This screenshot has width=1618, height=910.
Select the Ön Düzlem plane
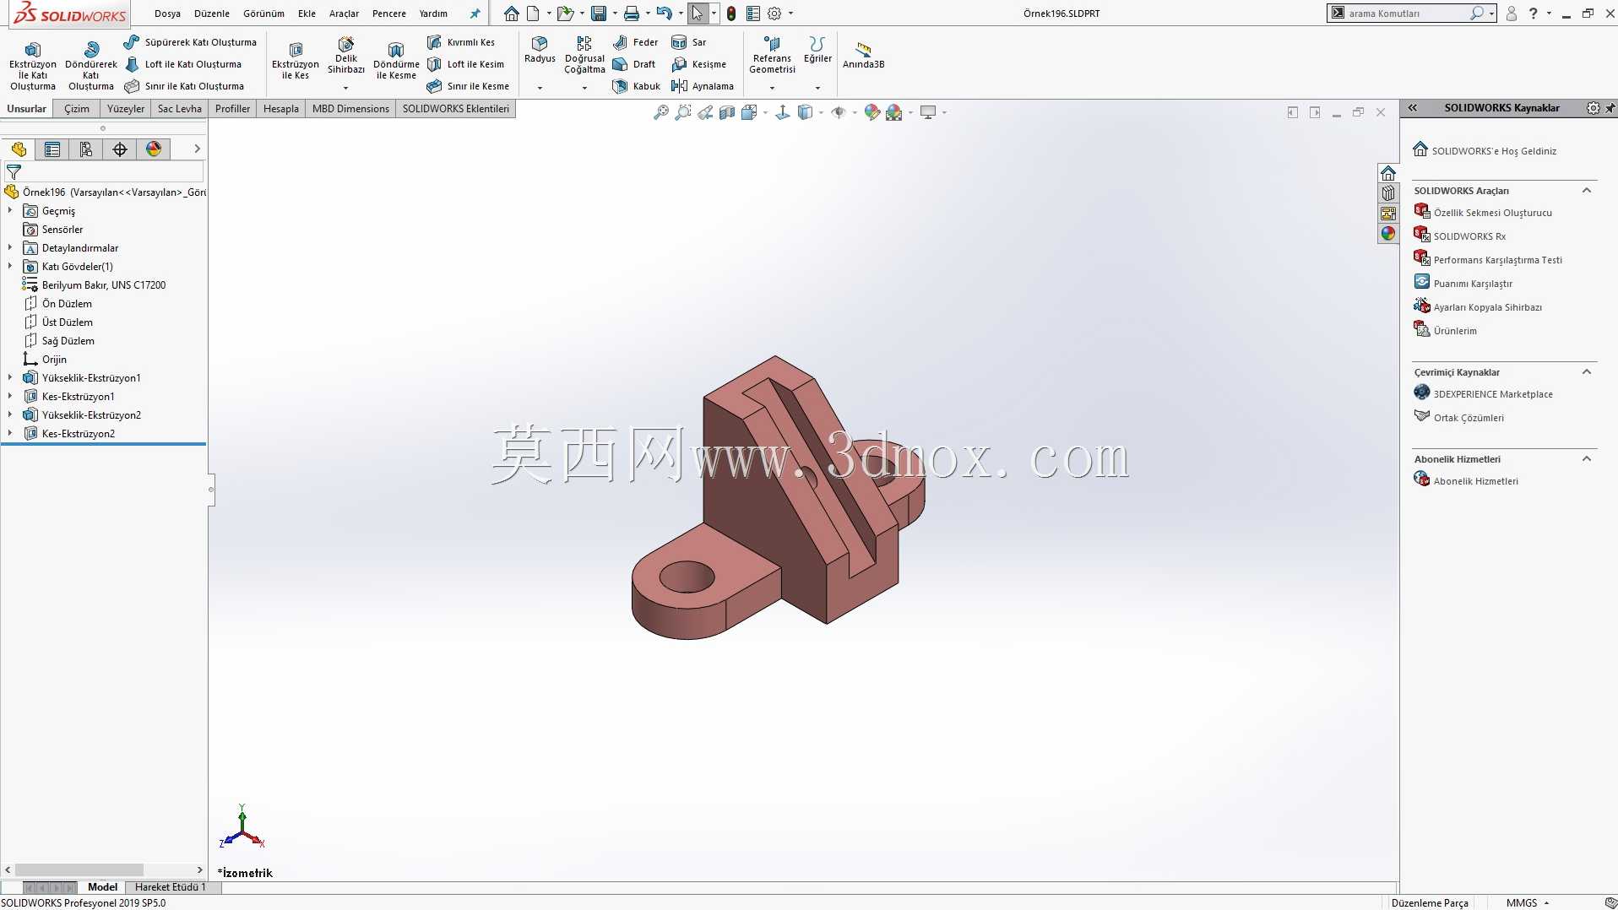[67, 304]
